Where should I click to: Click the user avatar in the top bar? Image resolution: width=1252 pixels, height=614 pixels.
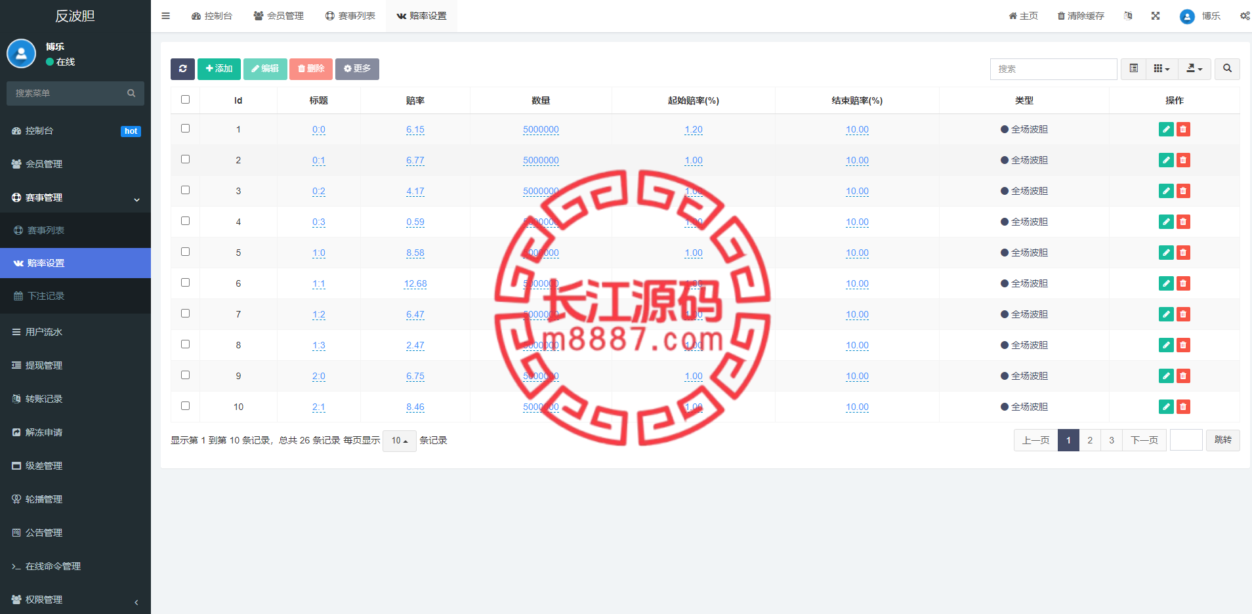point(1187,16)
